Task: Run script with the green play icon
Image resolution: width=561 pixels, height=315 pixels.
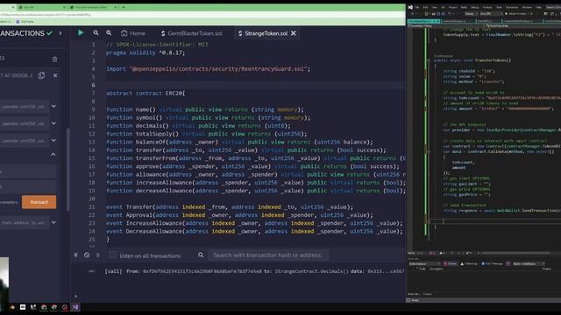Action: click(x=81, y=33)
